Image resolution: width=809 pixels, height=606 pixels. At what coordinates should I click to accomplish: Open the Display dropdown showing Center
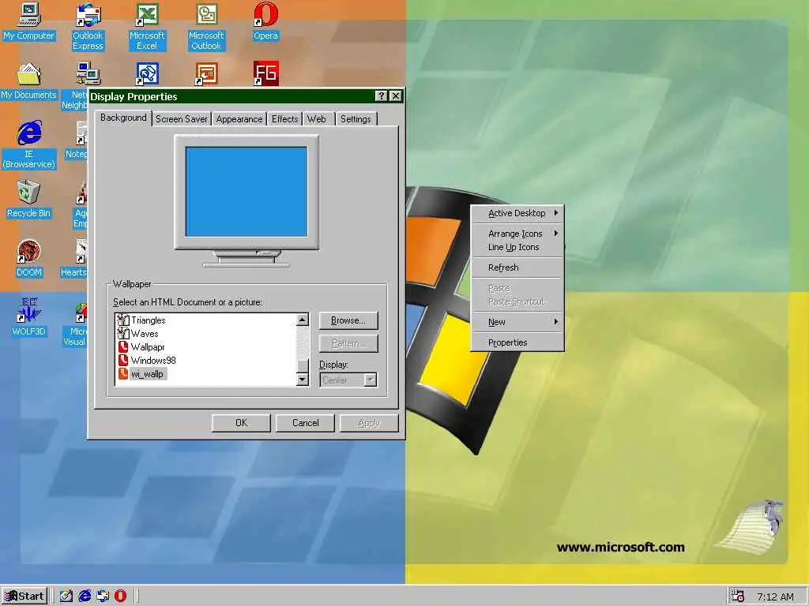point(348,380)
